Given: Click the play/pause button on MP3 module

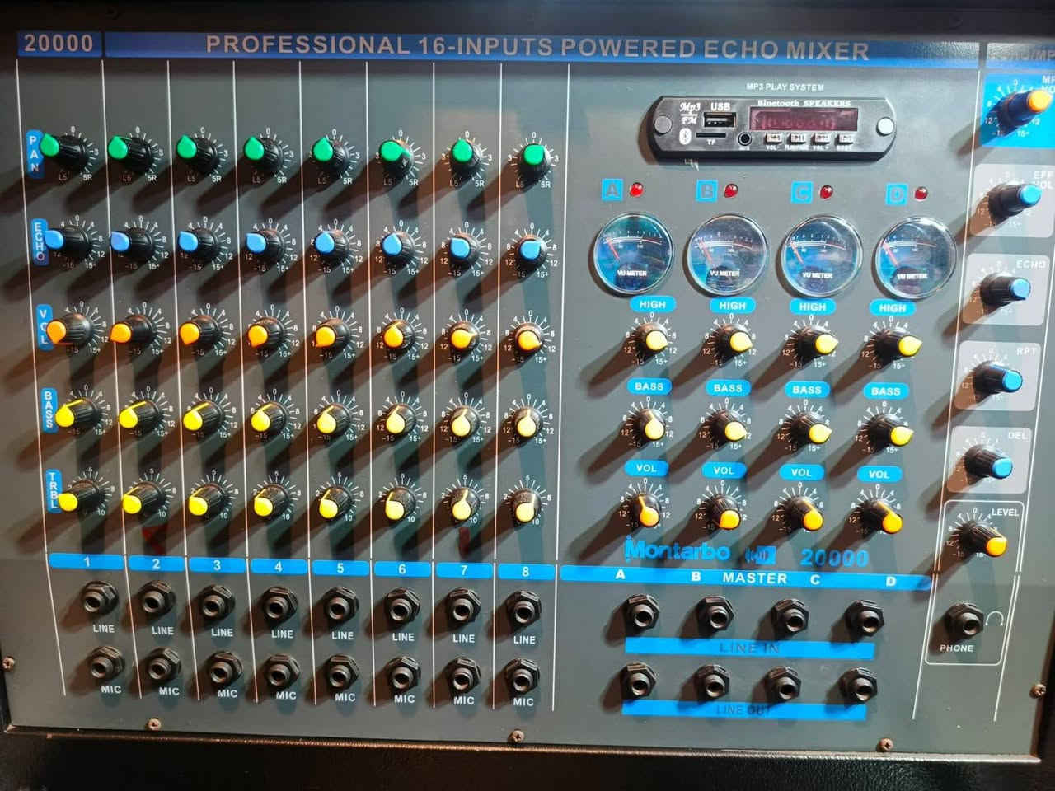Looking at the screenshot, I should 798,138.
